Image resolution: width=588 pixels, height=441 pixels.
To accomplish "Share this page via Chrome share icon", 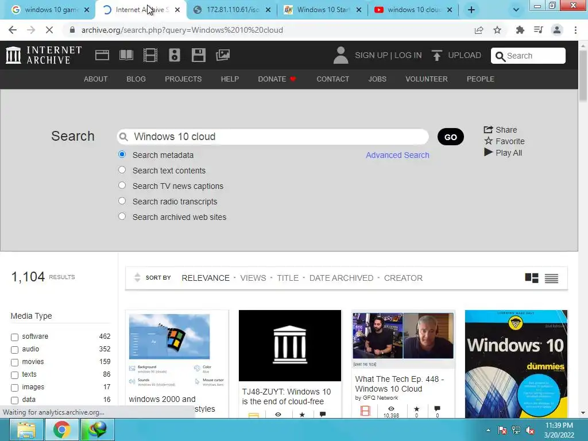I will point(479,30).
